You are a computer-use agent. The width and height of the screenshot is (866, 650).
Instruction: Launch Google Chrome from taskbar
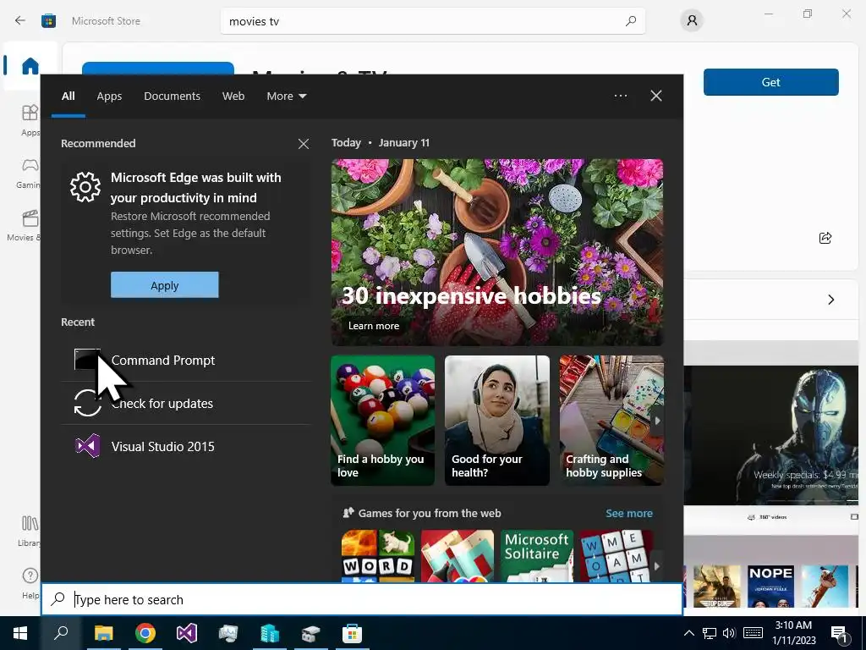click(145, 633)
